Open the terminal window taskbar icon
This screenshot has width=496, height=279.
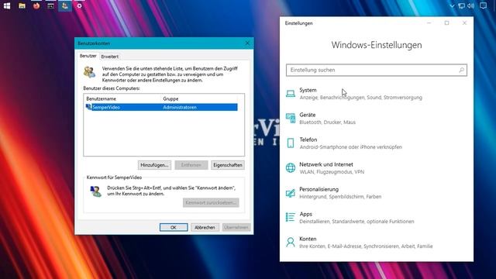50,5
